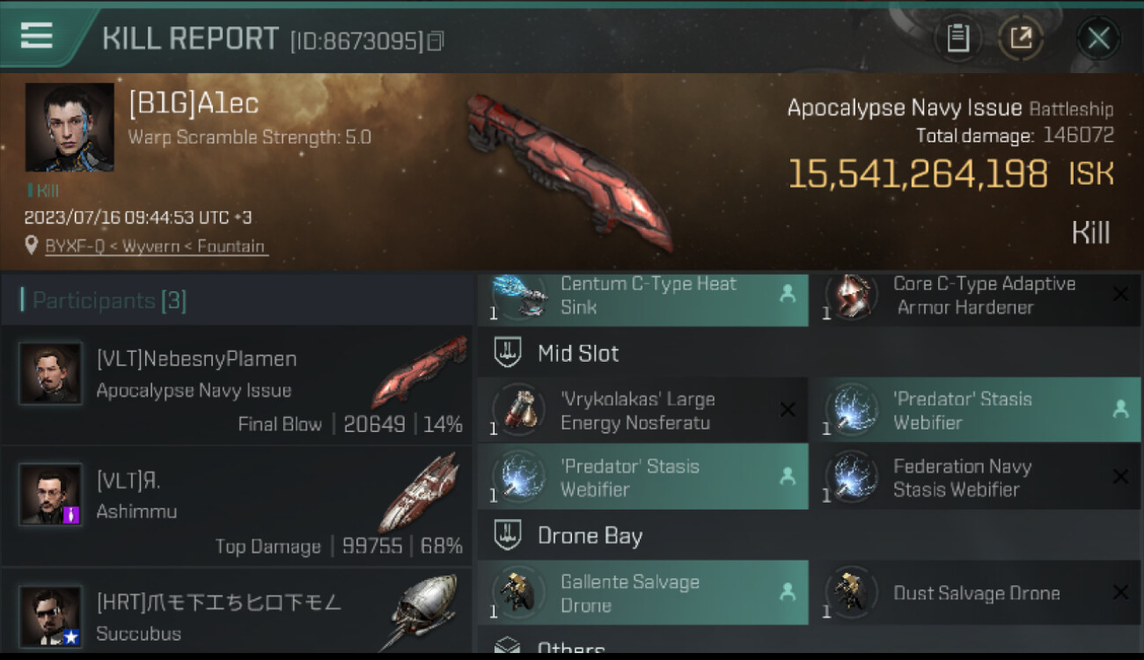
Task: Toggle X mark on Dust Salvage Drone
Action: [1120, 593]
